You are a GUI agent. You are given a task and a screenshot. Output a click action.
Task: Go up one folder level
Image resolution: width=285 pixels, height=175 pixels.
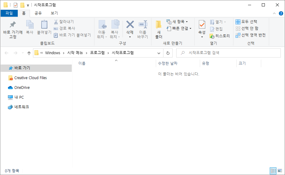click(x=29, y=53)
